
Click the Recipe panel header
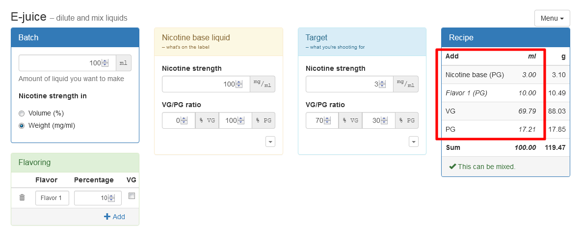tap(505, 37)
